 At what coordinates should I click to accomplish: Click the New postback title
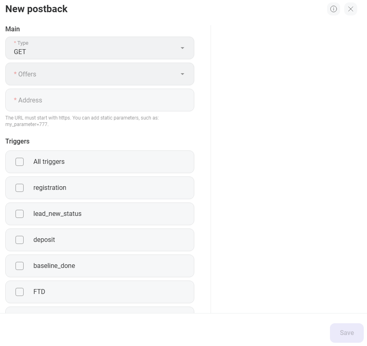tap(36, 9)
